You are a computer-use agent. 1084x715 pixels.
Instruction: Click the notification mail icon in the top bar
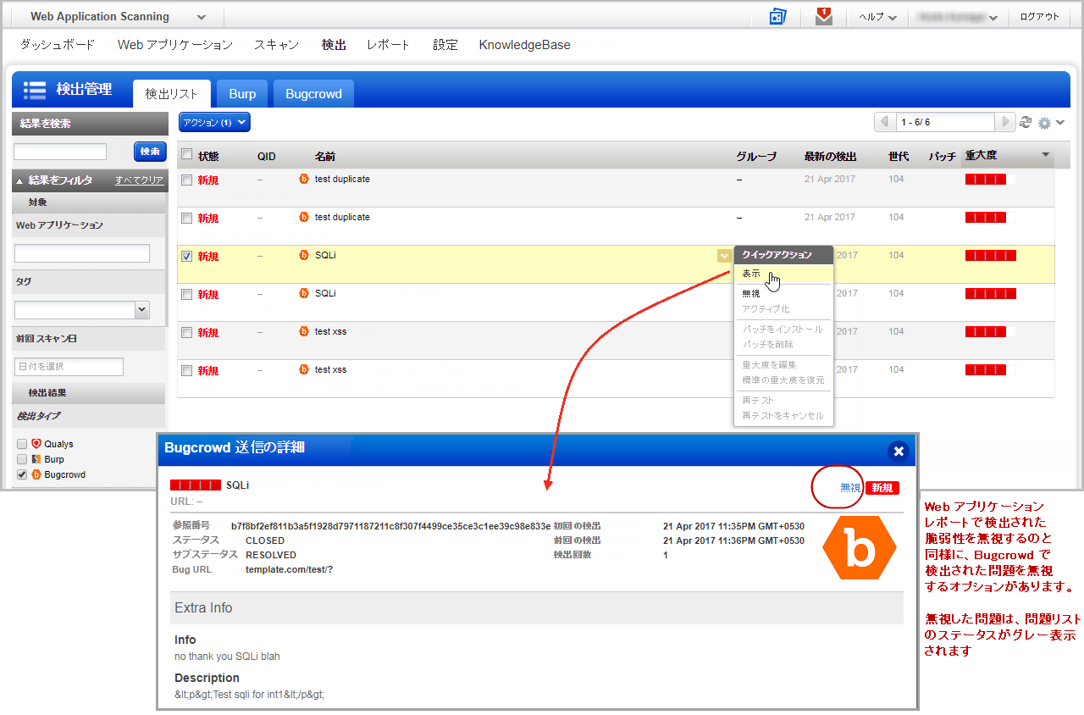[x=822, y=15]
